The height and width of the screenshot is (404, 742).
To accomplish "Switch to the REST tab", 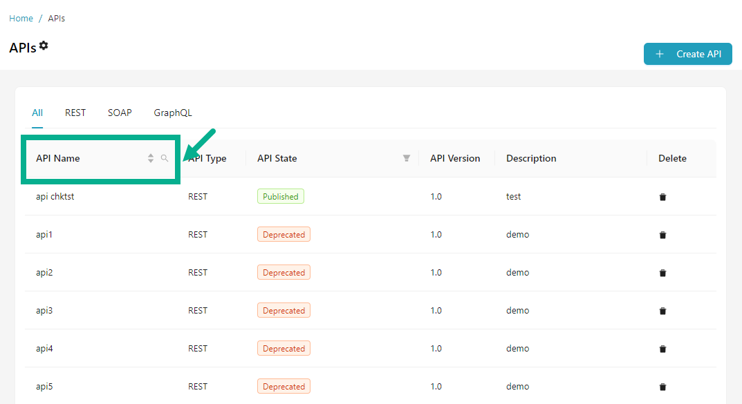I will 75,113.
